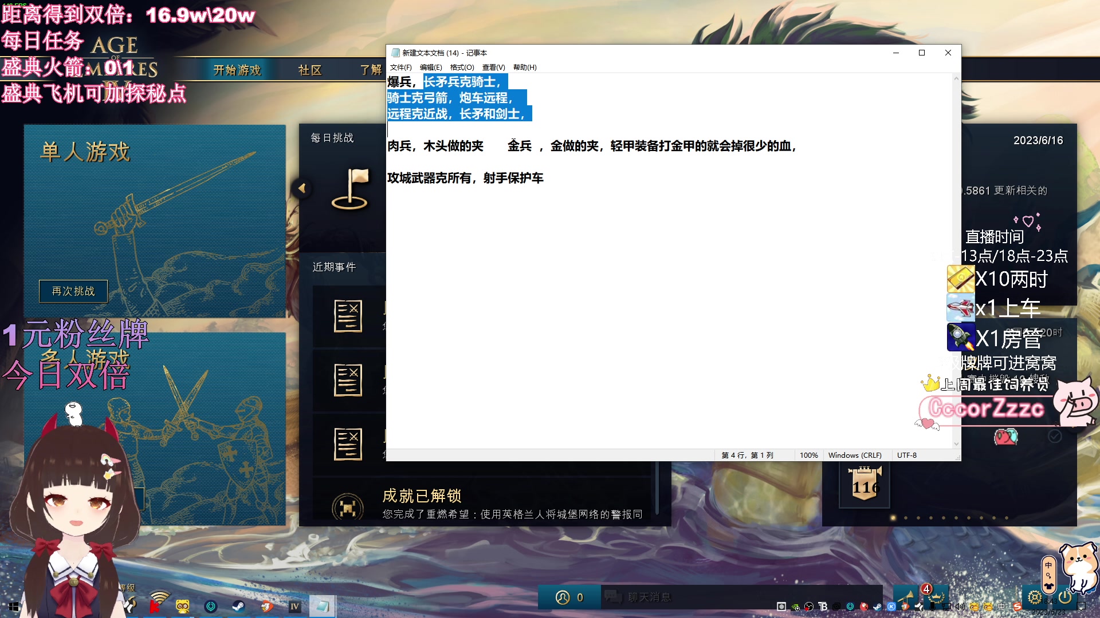Click the game power quit icon
This screenshot has width=1100, height=618.
click(1064, 597)
